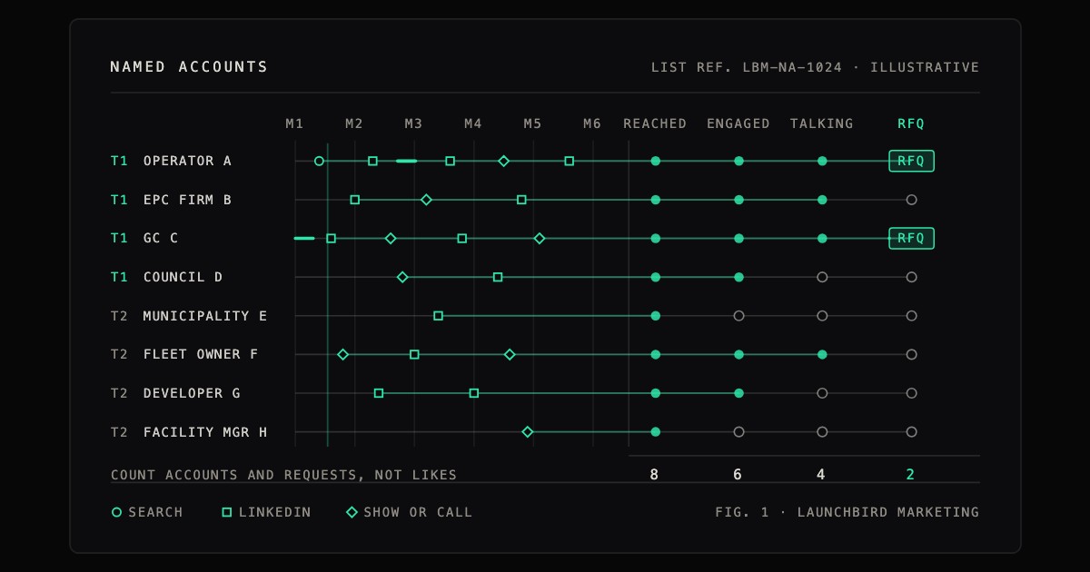
Task: Click the diamond marker on Facility Mgr H's row
Action: [x=528, y=432]
